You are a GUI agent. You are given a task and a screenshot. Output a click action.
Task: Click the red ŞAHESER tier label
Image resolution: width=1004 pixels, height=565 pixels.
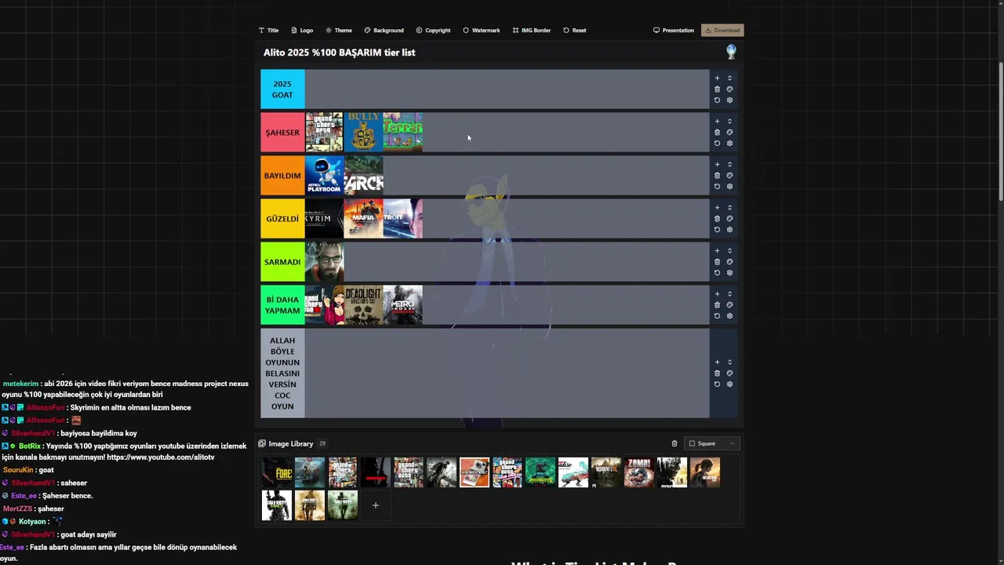click(282, 132)
